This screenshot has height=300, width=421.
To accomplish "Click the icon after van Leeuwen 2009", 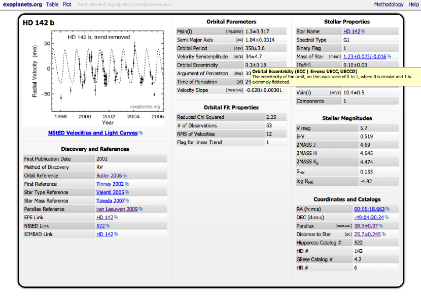I will click(141, 209).
